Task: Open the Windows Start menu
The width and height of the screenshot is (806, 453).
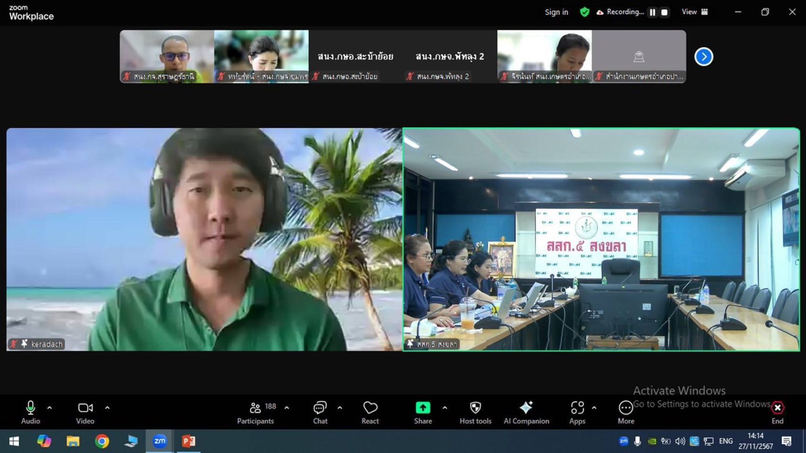Action: [x=14, y=441]
